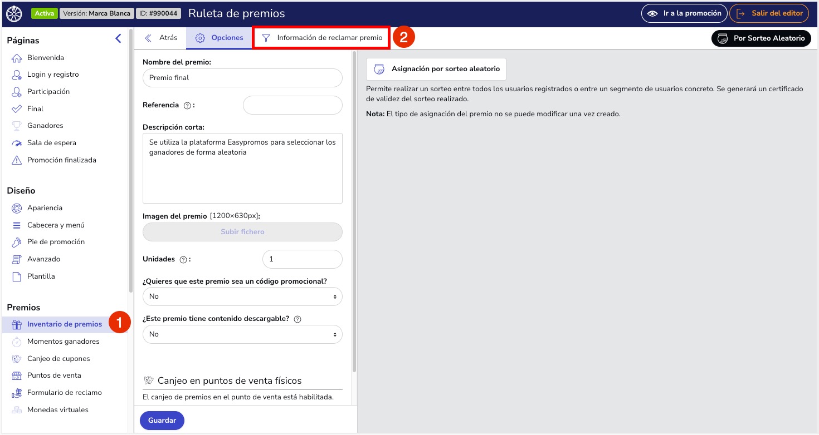
Task: Click the options panel vertical scrollbar
Action: pos(354,211)
